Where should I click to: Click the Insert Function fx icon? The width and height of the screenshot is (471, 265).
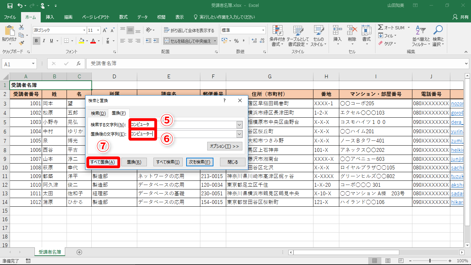[79, 63]
